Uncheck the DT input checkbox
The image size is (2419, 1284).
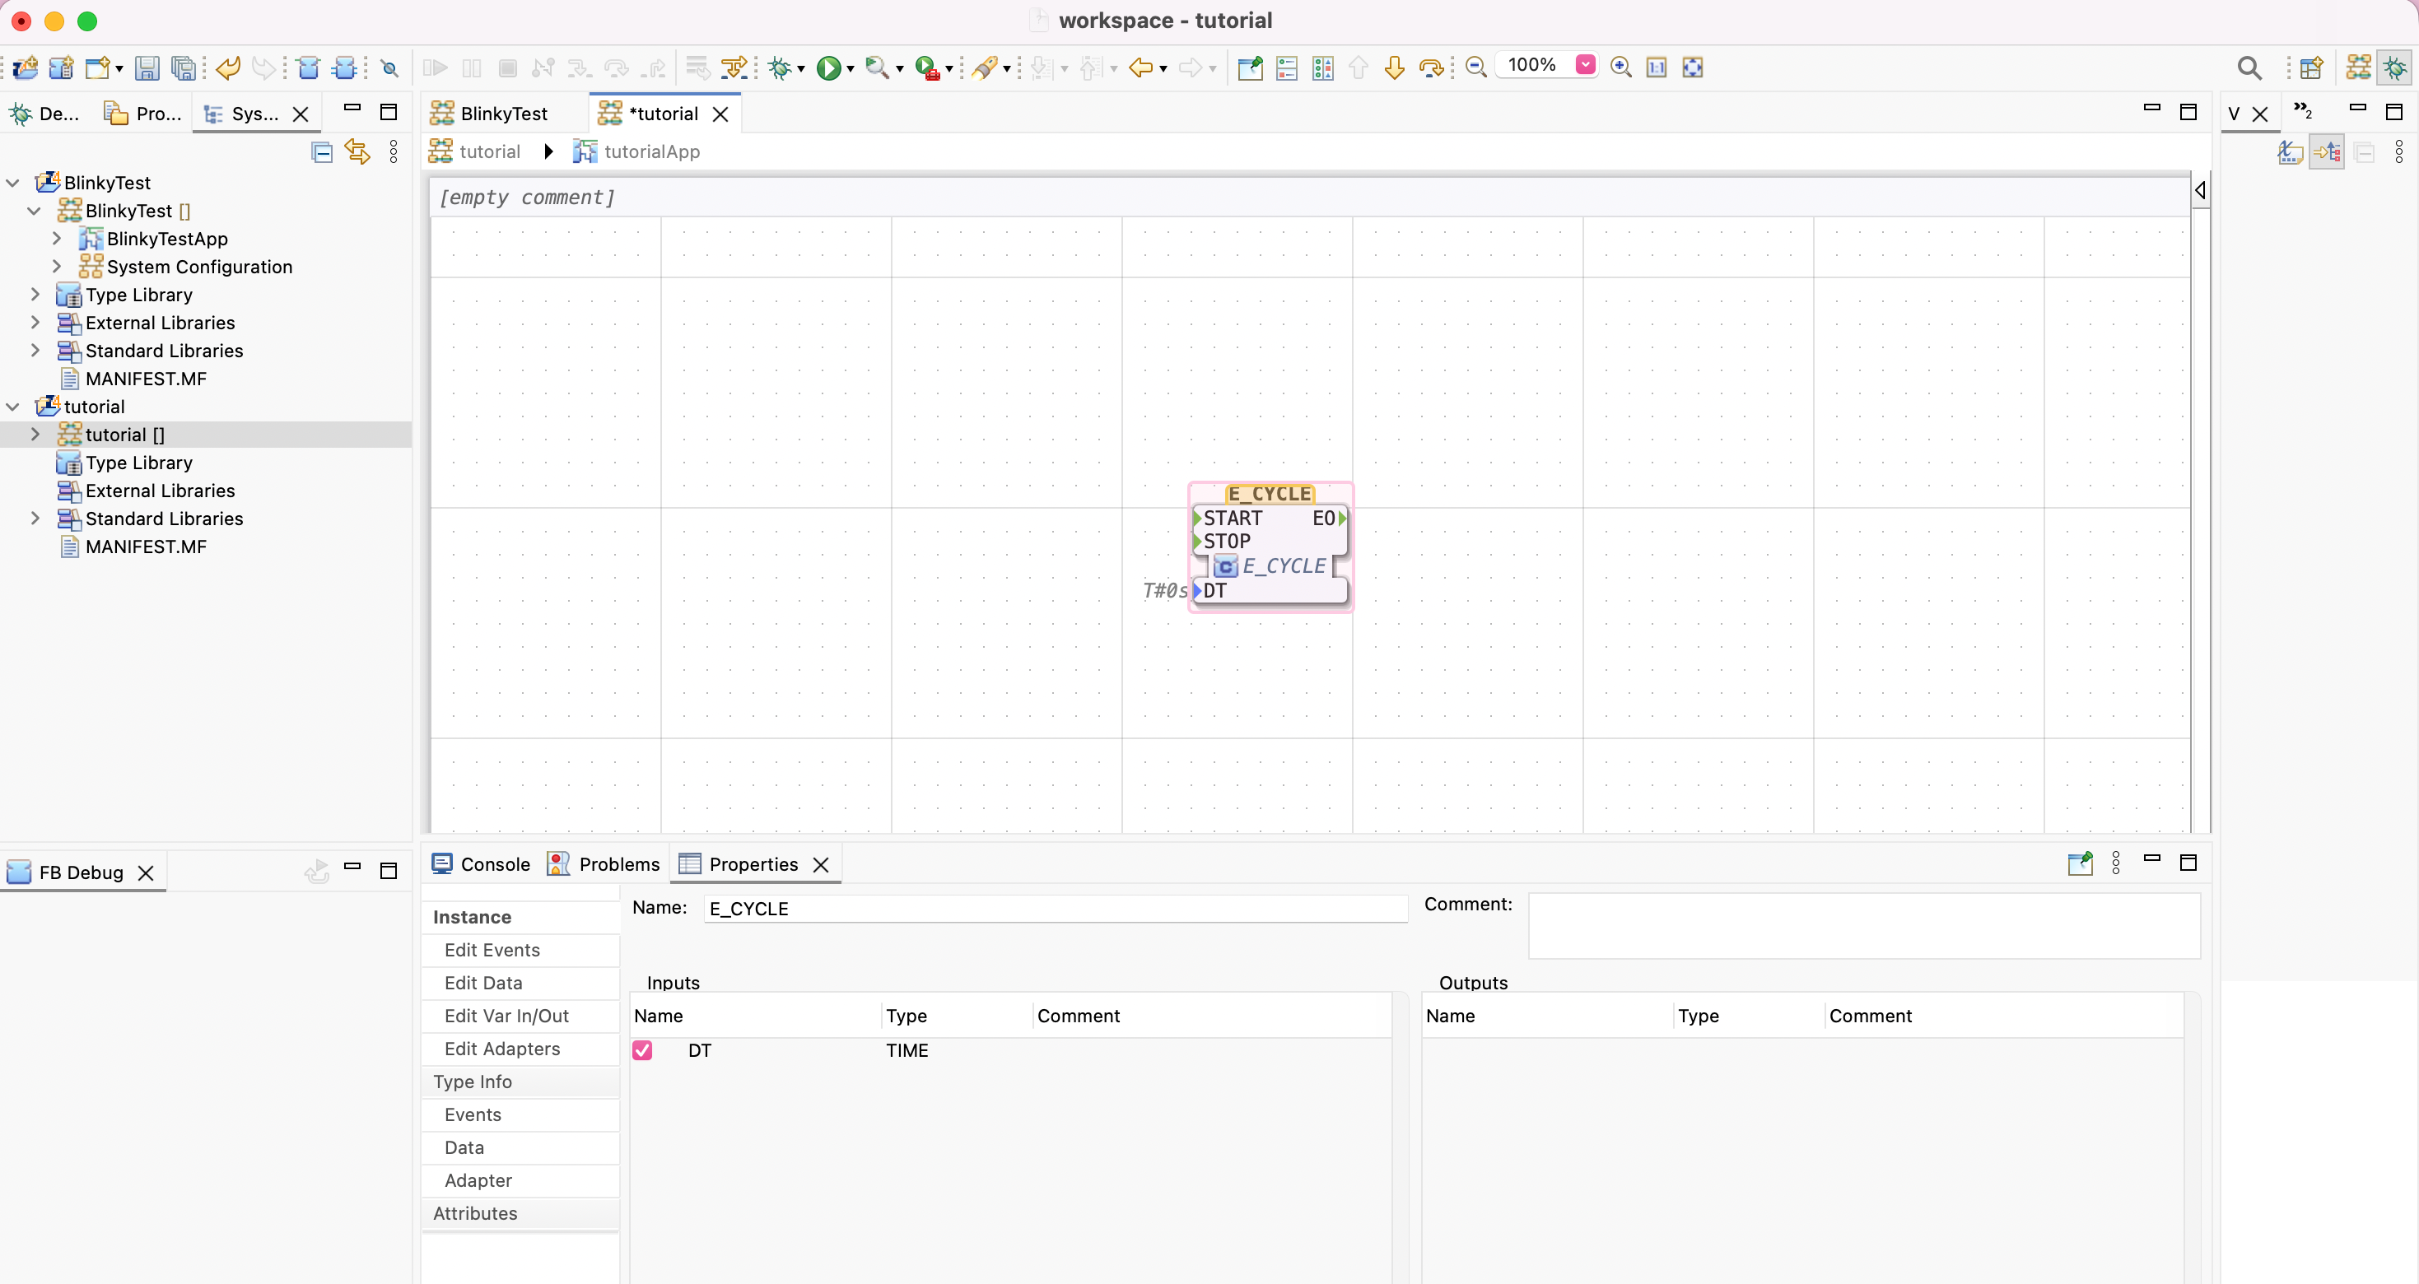tap(642, 1050)
